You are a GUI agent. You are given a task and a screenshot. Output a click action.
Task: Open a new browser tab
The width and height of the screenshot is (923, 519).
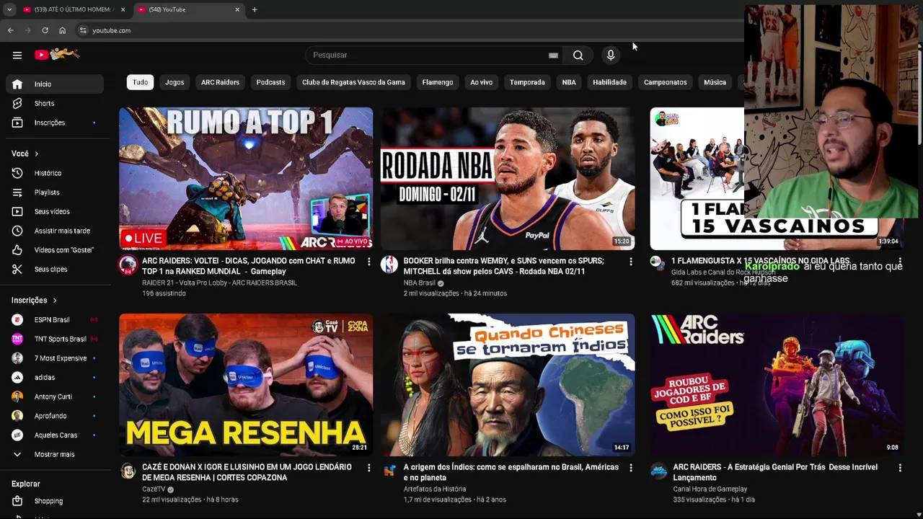point(255,9)
